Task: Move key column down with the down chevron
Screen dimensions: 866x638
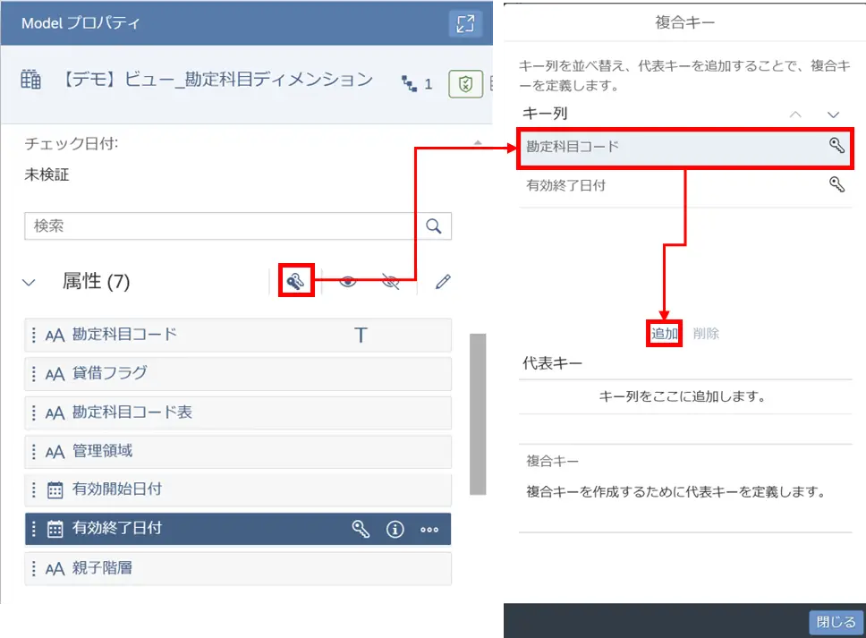Action: click(833, 115)
